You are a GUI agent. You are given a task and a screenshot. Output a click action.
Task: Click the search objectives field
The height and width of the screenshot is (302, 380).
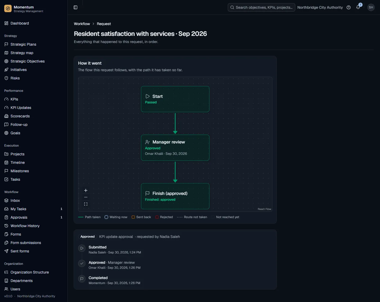coord(261,7)
